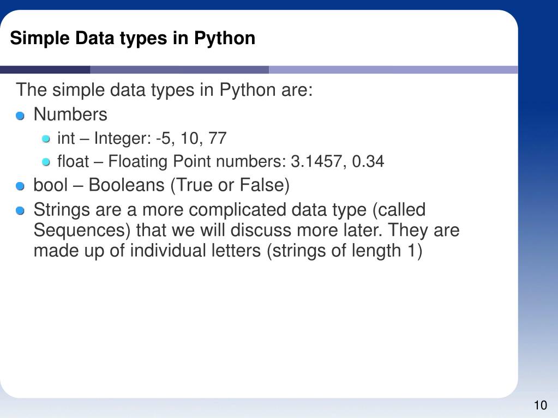Viewport: 558px width, 418px height.
Task: Click the 'float – Floating Point numbers' line
Action: tap(221, 162)
